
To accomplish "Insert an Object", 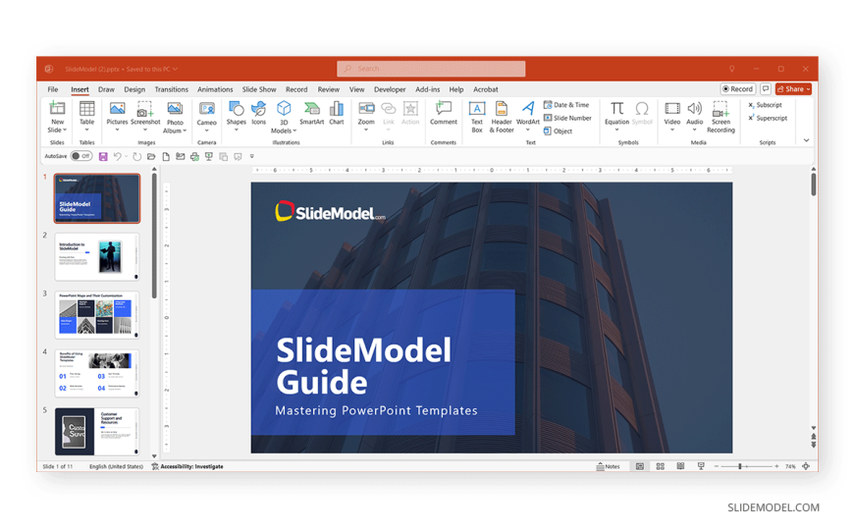I will coord(558,131).
